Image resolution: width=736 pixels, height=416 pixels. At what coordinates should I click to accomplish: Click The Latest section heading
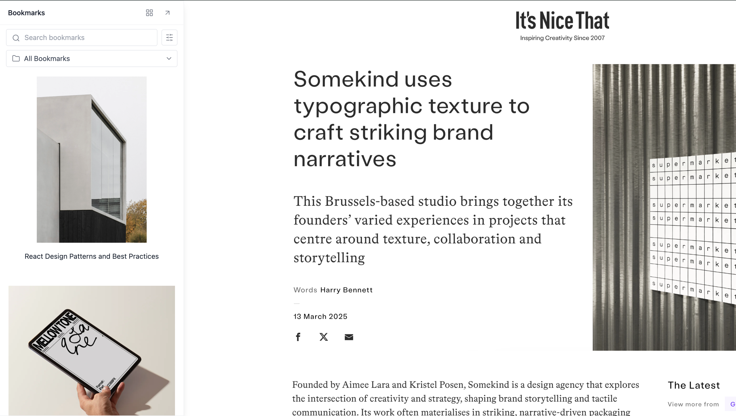coord(694,385)
